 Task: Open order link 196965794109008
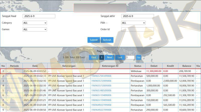[101, 76]
